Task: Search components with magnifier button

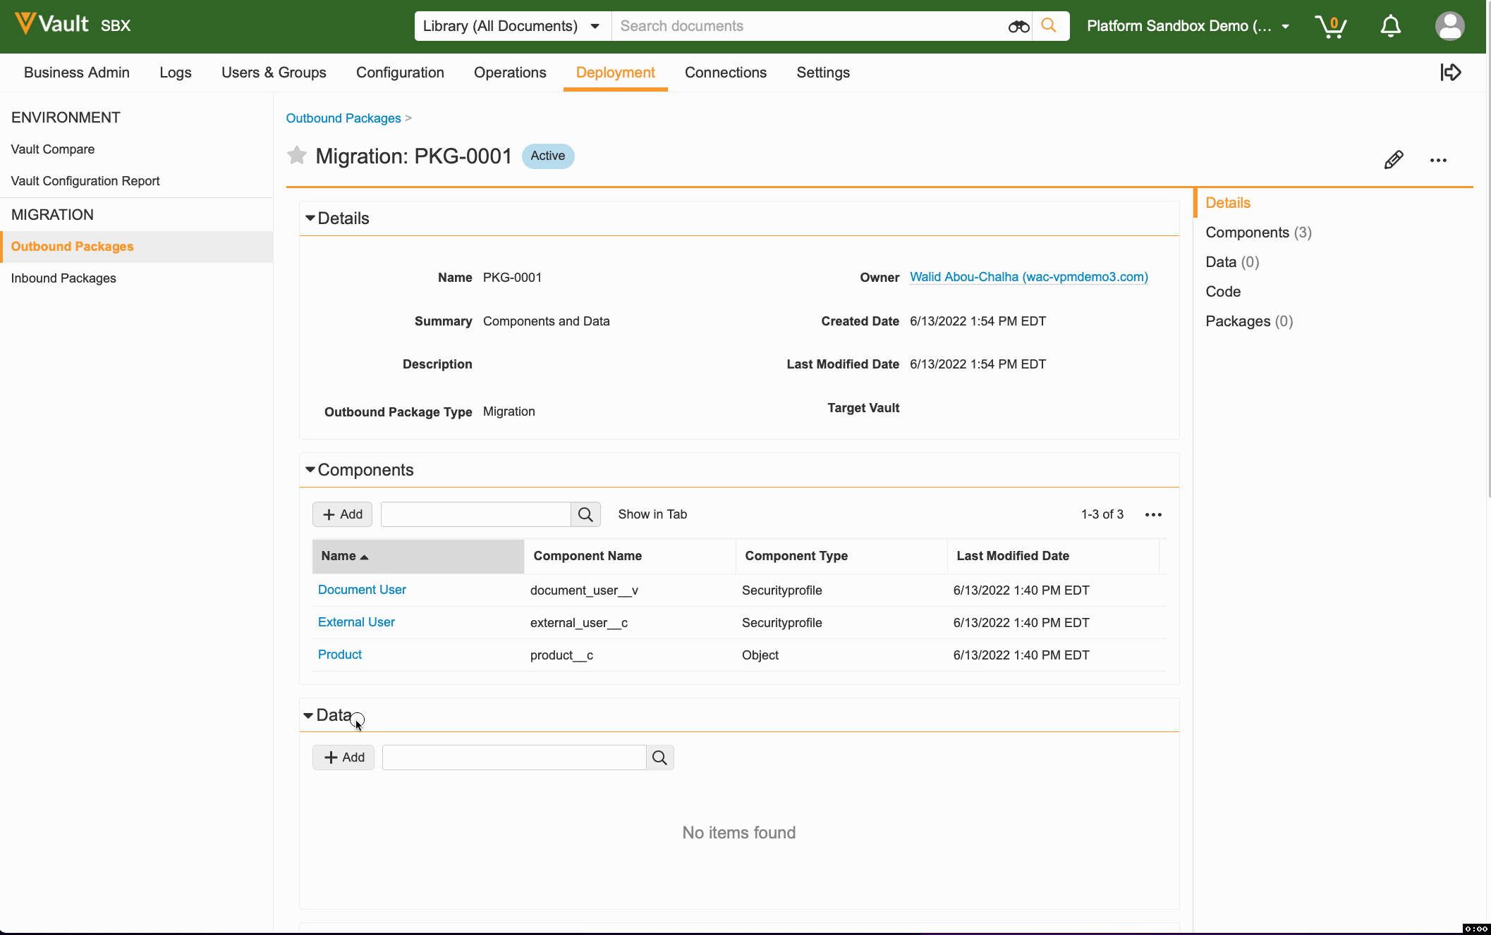Action: point(585,514)
